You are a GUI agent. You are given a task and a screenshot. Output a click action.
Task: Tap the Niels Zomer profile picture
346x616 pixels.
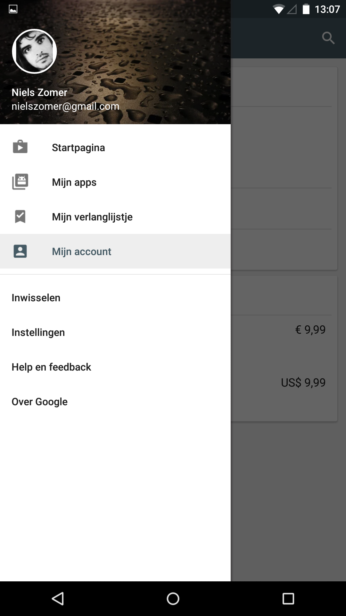pos(35,51)
